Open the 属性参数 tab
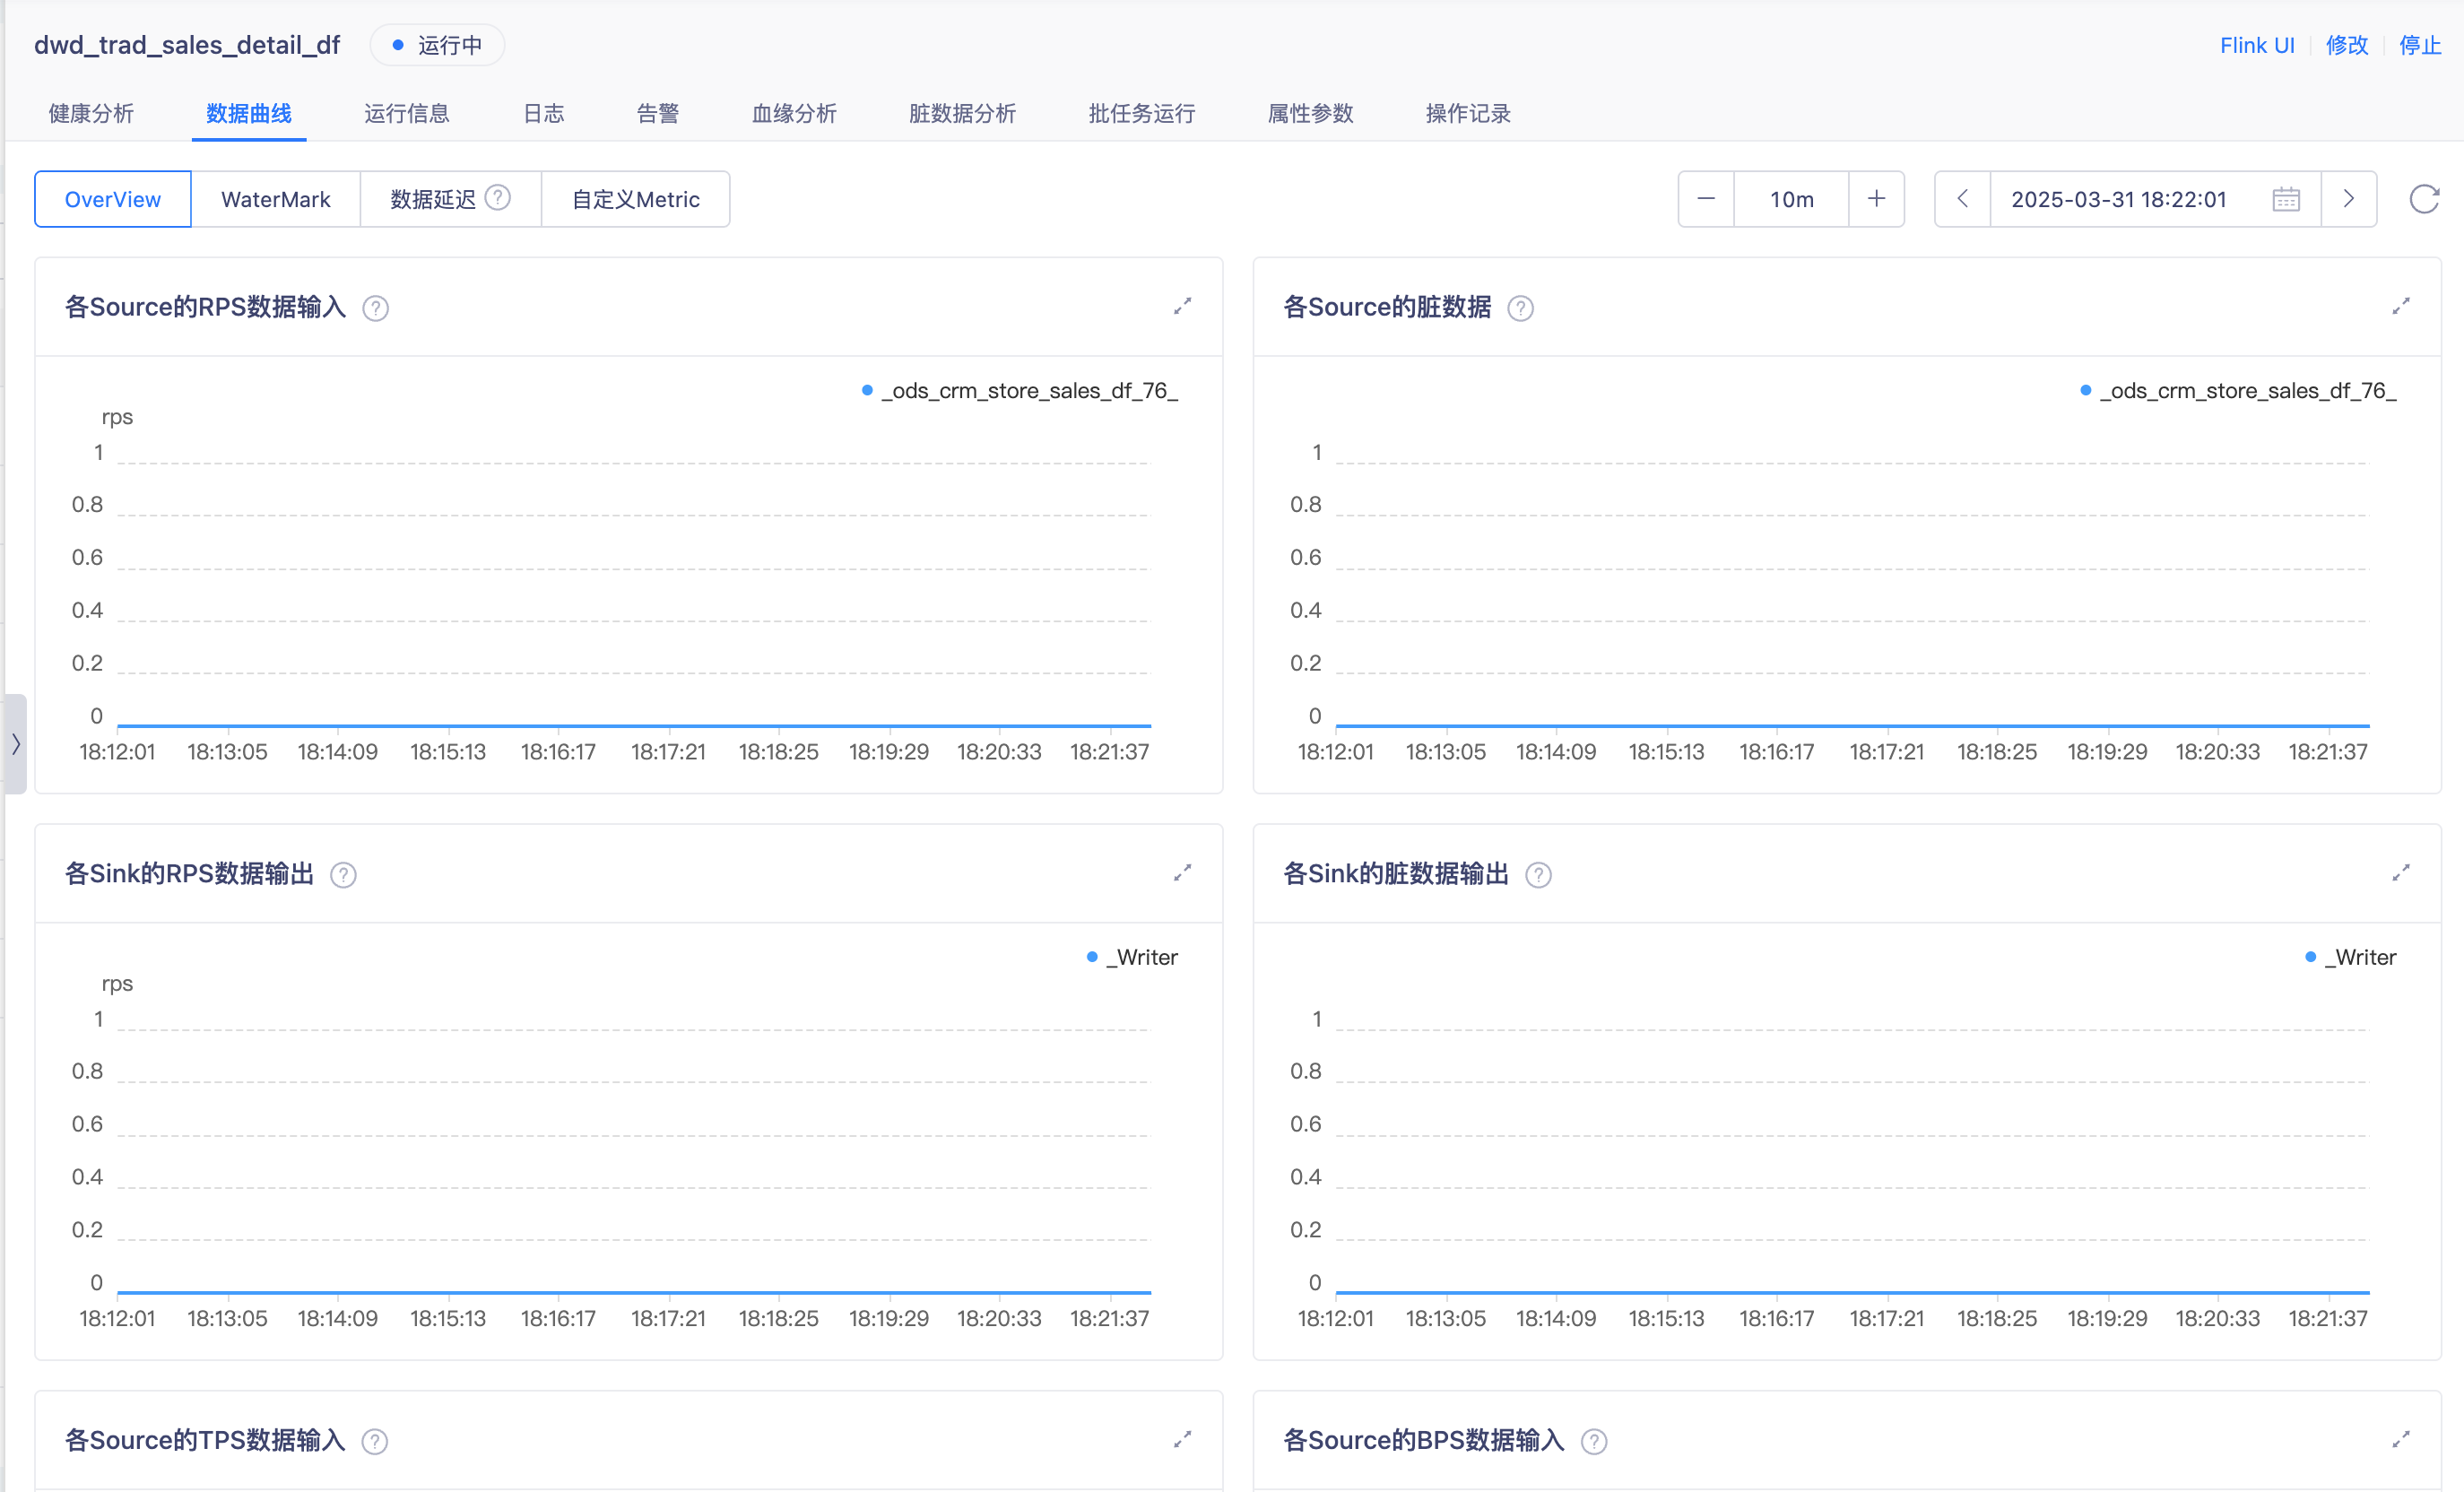Screen dimensions: 2464x1492 pos(1311,113)
